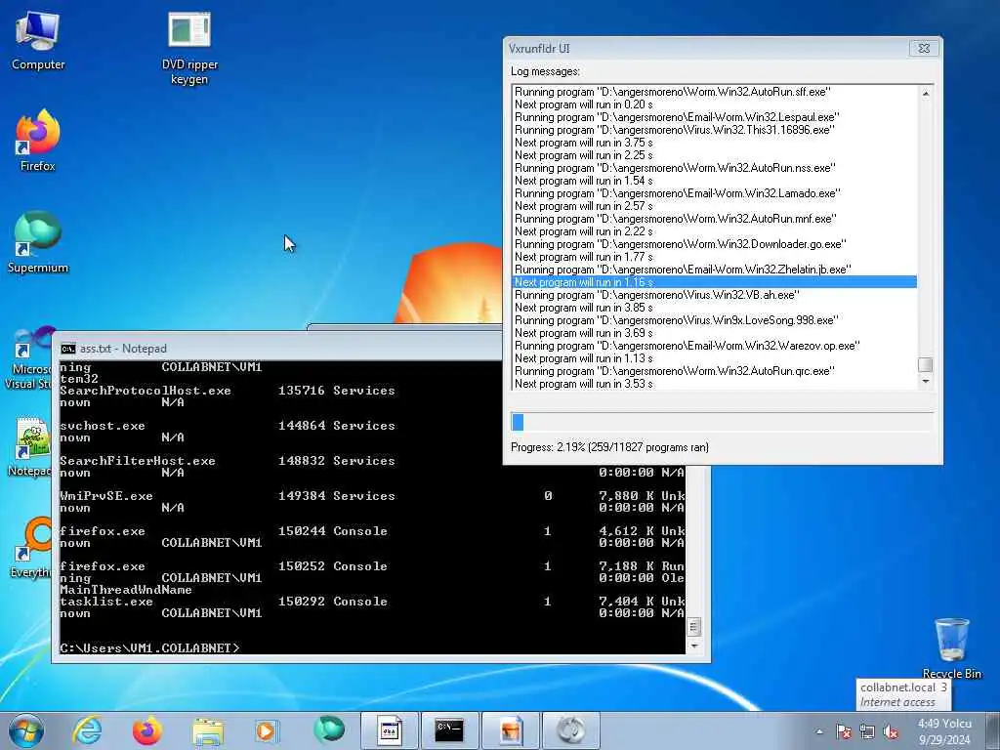Switch to the orange document taskbar button
Viewport: 1000px width, 750px height.
click(x=510, y=730)
